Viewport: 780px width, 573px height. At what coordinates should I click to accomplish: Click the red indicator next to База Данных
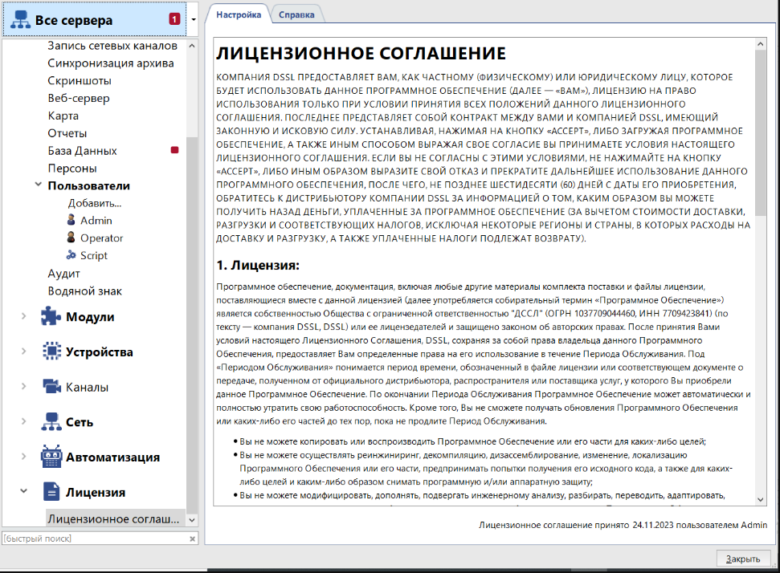(x=174, y=150)
